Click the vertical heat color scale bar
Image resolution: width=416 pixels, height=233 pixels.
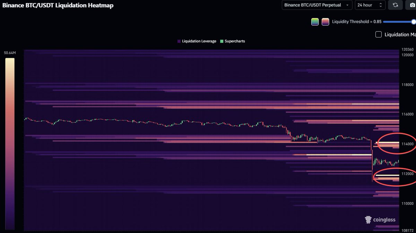(10, 144)
